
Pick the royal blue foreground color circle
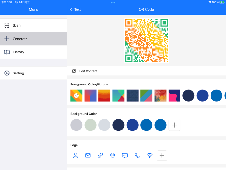pyautogui.click(x=202, y=96)
